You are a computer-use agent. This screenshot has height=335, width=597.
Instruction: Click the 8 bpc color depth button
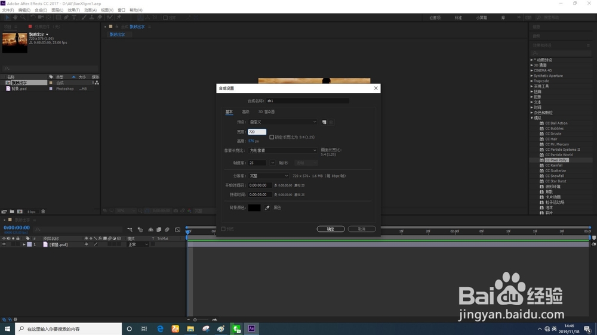click(31, 212)
